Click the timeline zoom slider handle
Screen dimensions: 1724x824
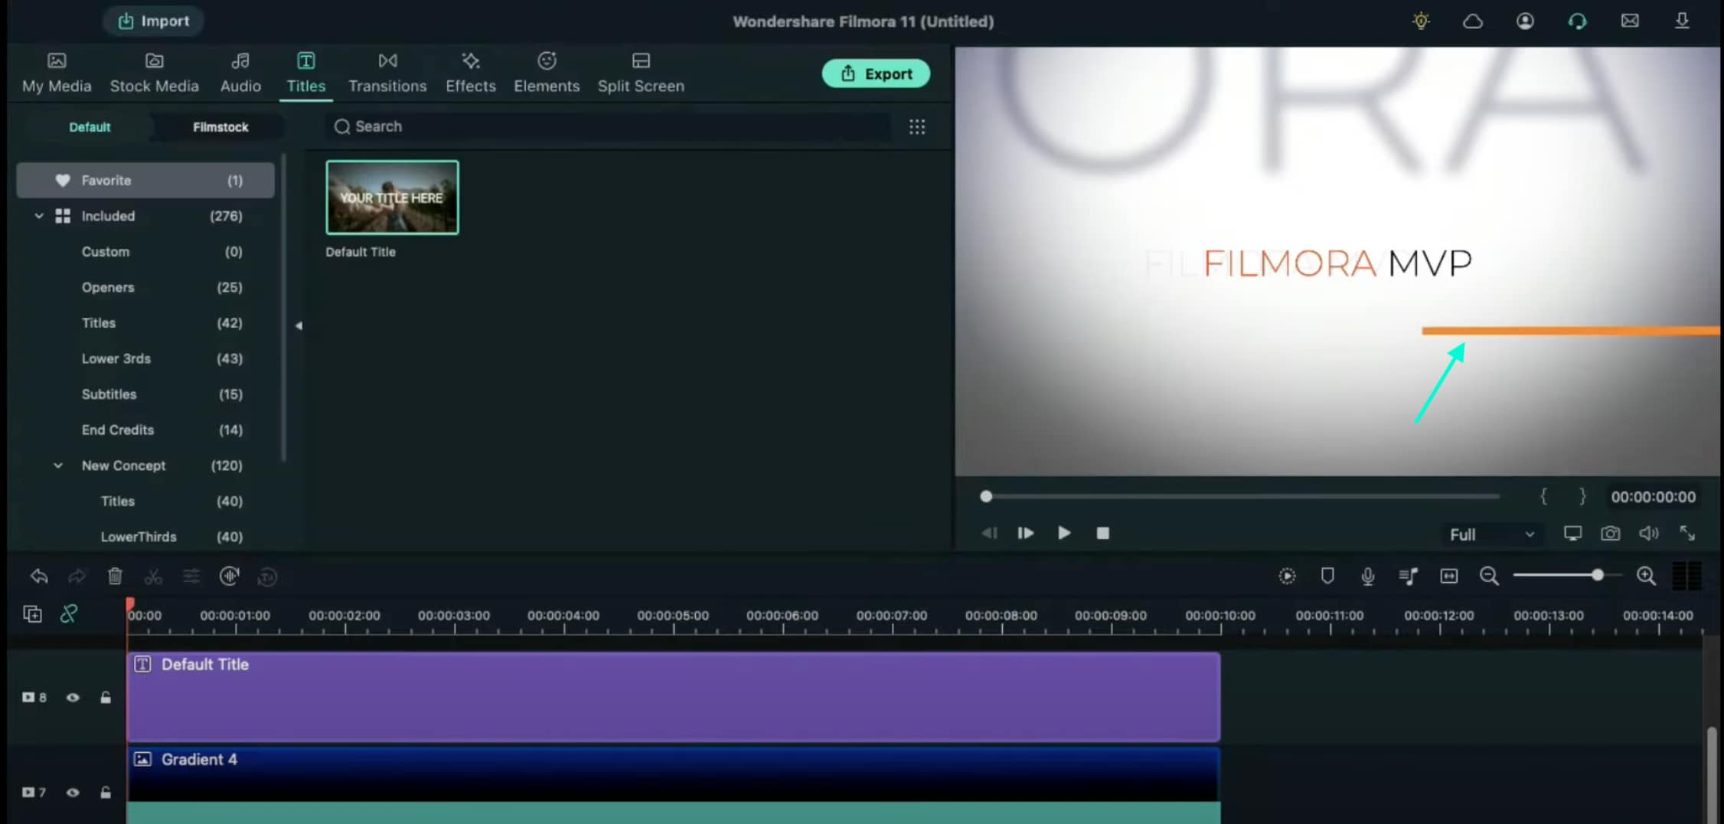click(x=1597, y=575)
